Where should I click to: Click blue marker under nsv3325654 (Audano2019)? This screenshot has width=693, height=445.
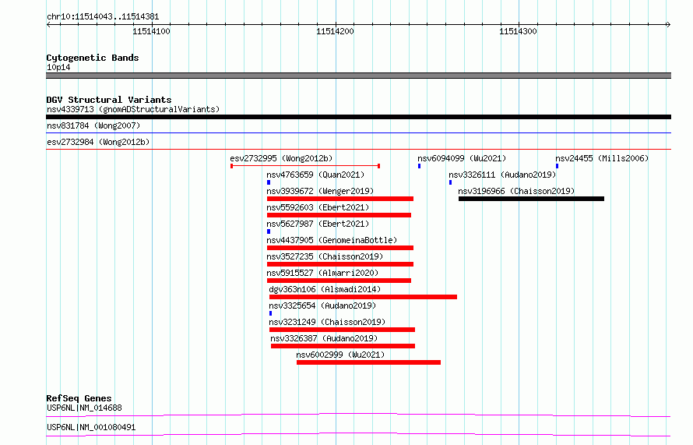(x=270, y=313)
